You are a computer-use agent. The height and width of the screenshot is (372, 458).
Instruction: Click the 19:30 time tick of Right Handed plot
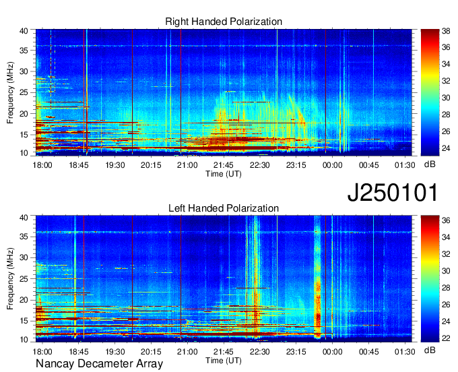(x=115, y=165)
